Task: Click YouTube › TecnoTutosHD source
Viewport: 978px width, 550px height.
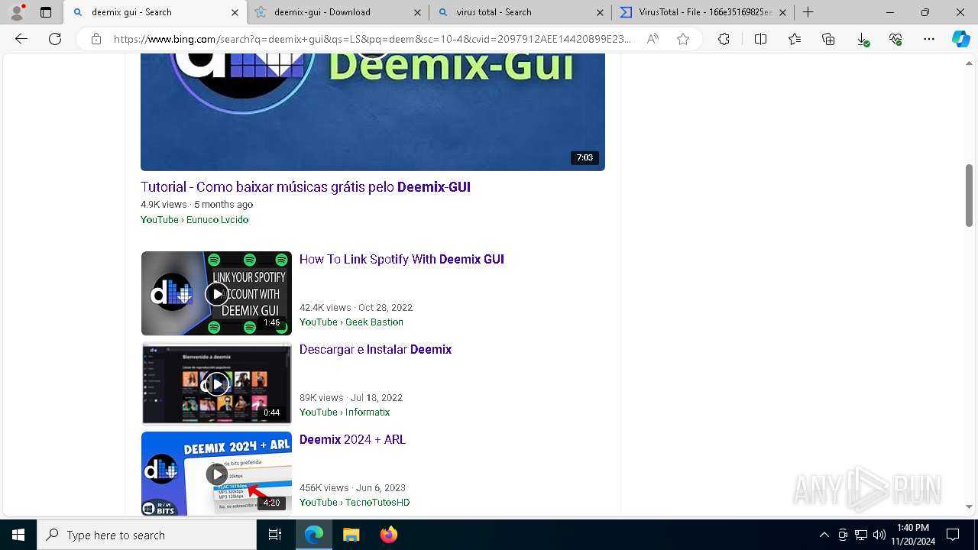Action: (x=355, y=503)
